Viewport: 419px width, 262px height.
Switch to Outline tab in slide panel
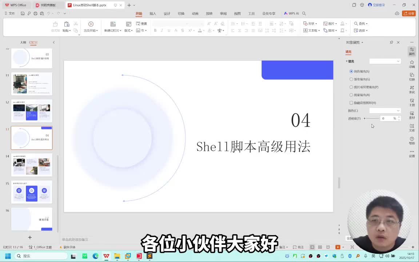23,42
